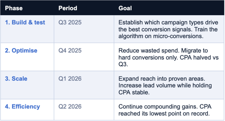
Task: Click the Phase column header
Action: (14, 8)
